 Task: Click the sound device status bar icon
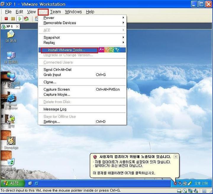tap(196, 191)
